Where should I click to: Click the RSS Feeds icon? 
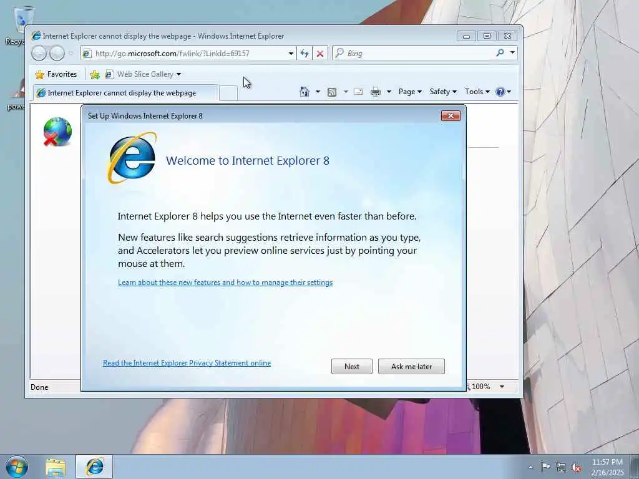332,92
